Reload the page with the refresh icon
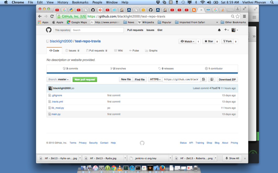This screenshot has height=173, width=278. point(52,16)
